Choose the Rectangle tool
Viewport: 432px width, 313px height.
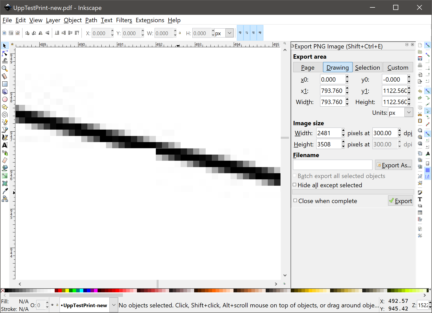pyautogui.click(x=5, y=84)
